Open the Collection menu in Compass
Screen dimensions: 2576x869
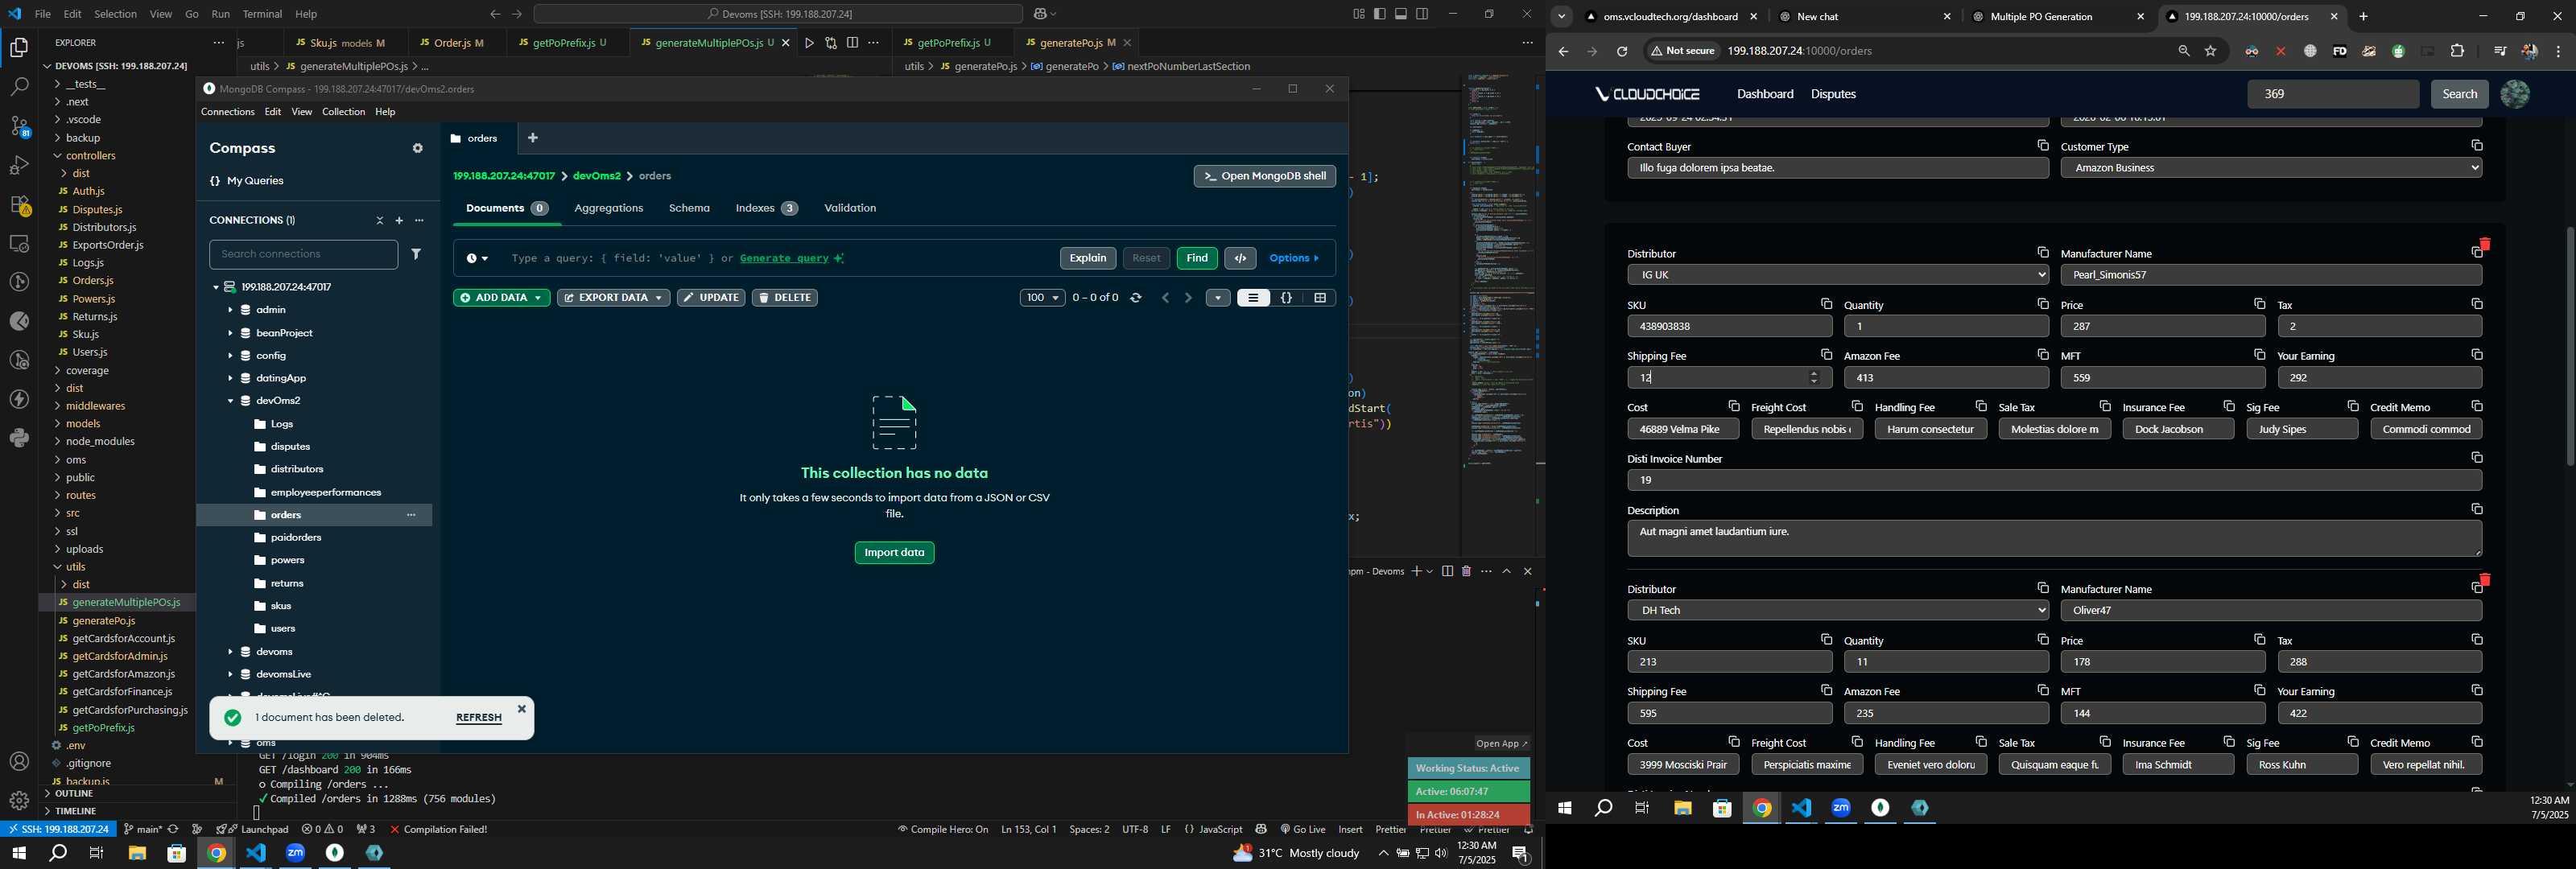[343, 112]
